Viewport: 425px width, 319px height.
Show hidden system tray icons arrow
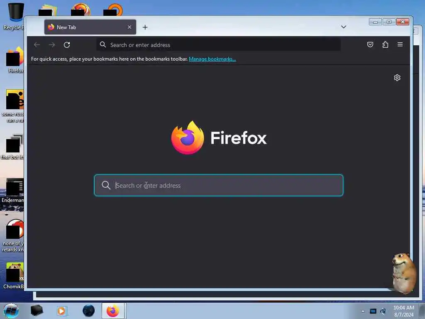point(363,312)
